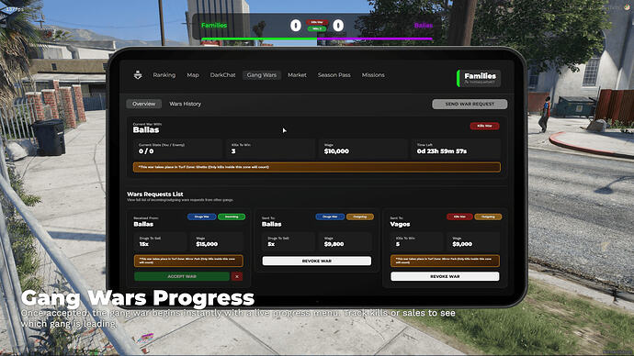Screen dimensions: 634x356
Task: Revoke the war sent to Ballas
Action: click(317, 261)
